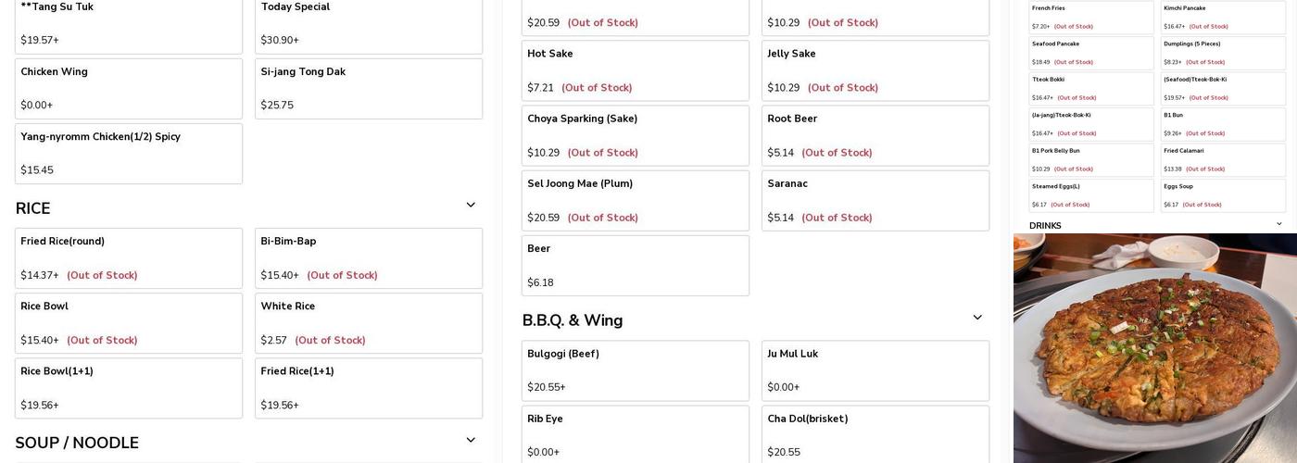Add Yang-nyromm Chicken(1/2) Spicy
The width and height of the screenshot is (1297, 463).
(x=129, y=154)
